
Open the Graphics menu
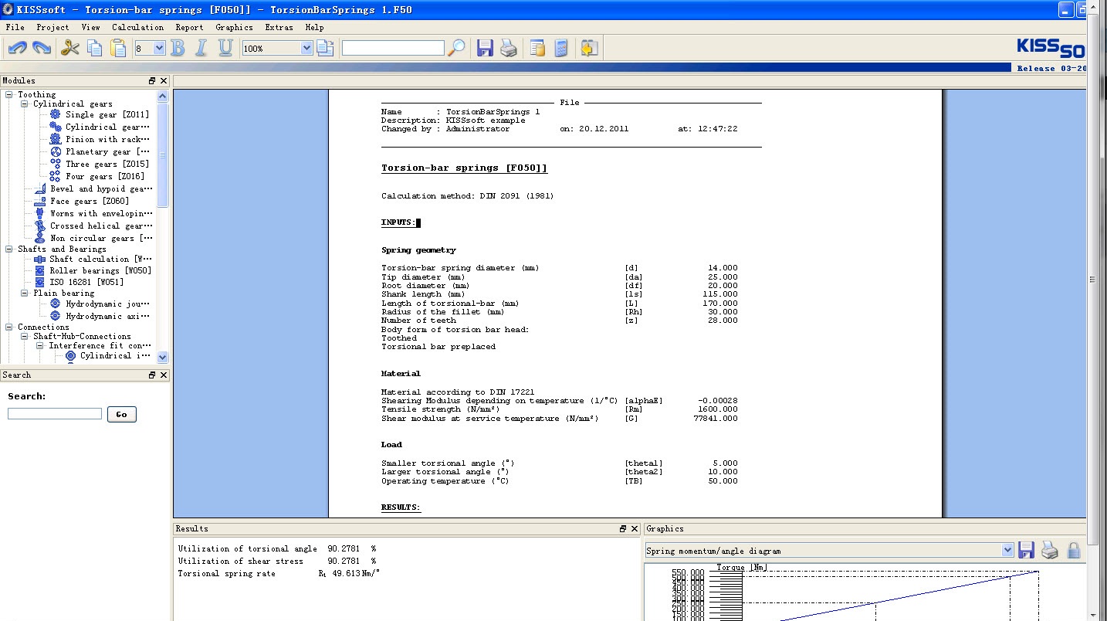[234, 27]
